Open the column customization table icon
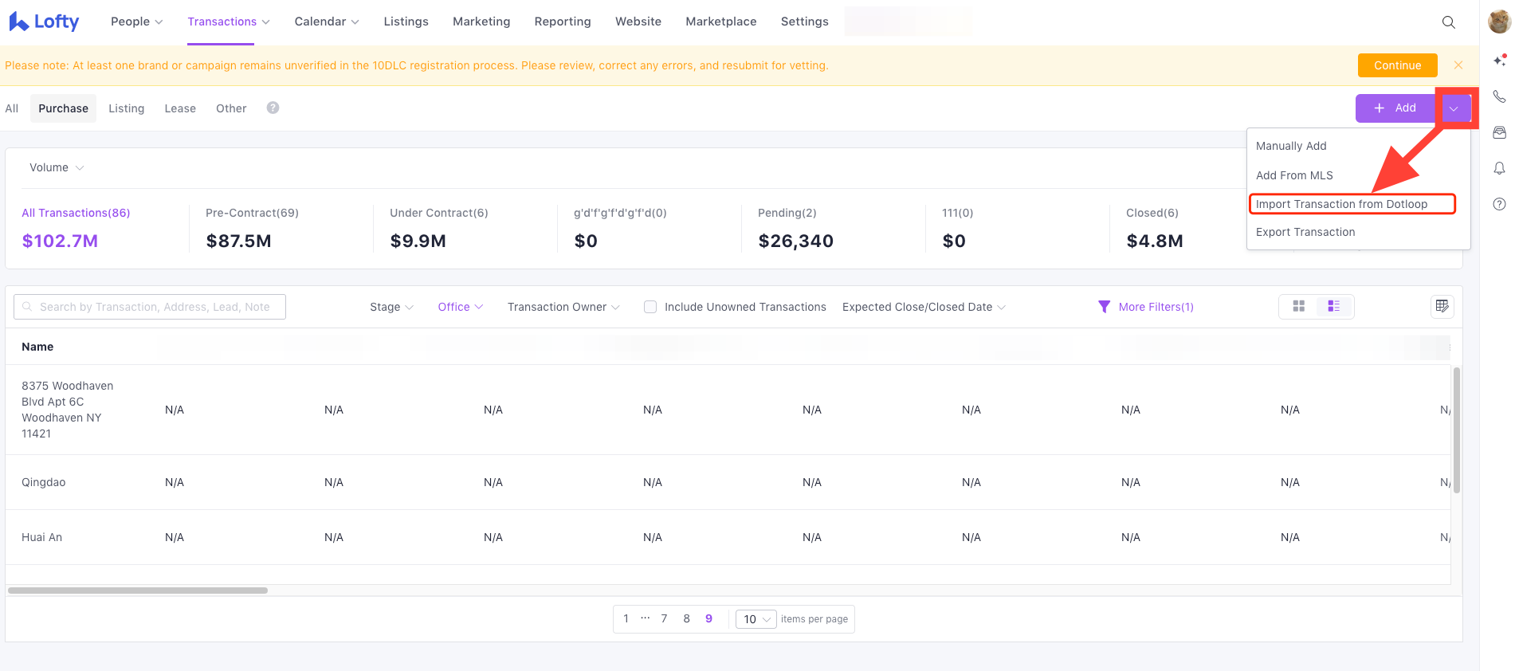This screenshot has width=1515, height=671. click(1442, 306)
